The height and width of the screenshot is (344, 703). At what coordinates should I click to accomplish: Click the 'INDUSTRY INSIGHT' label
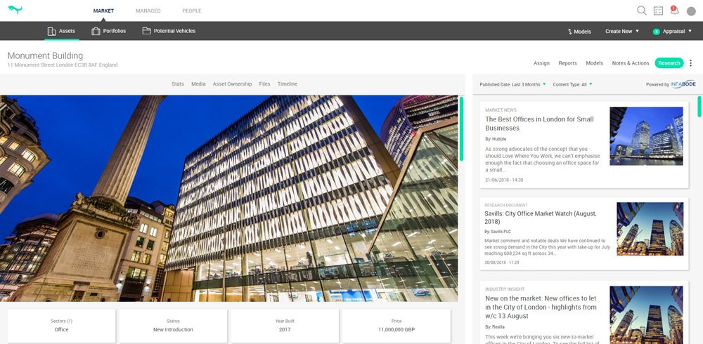click(x=505, y=289)
